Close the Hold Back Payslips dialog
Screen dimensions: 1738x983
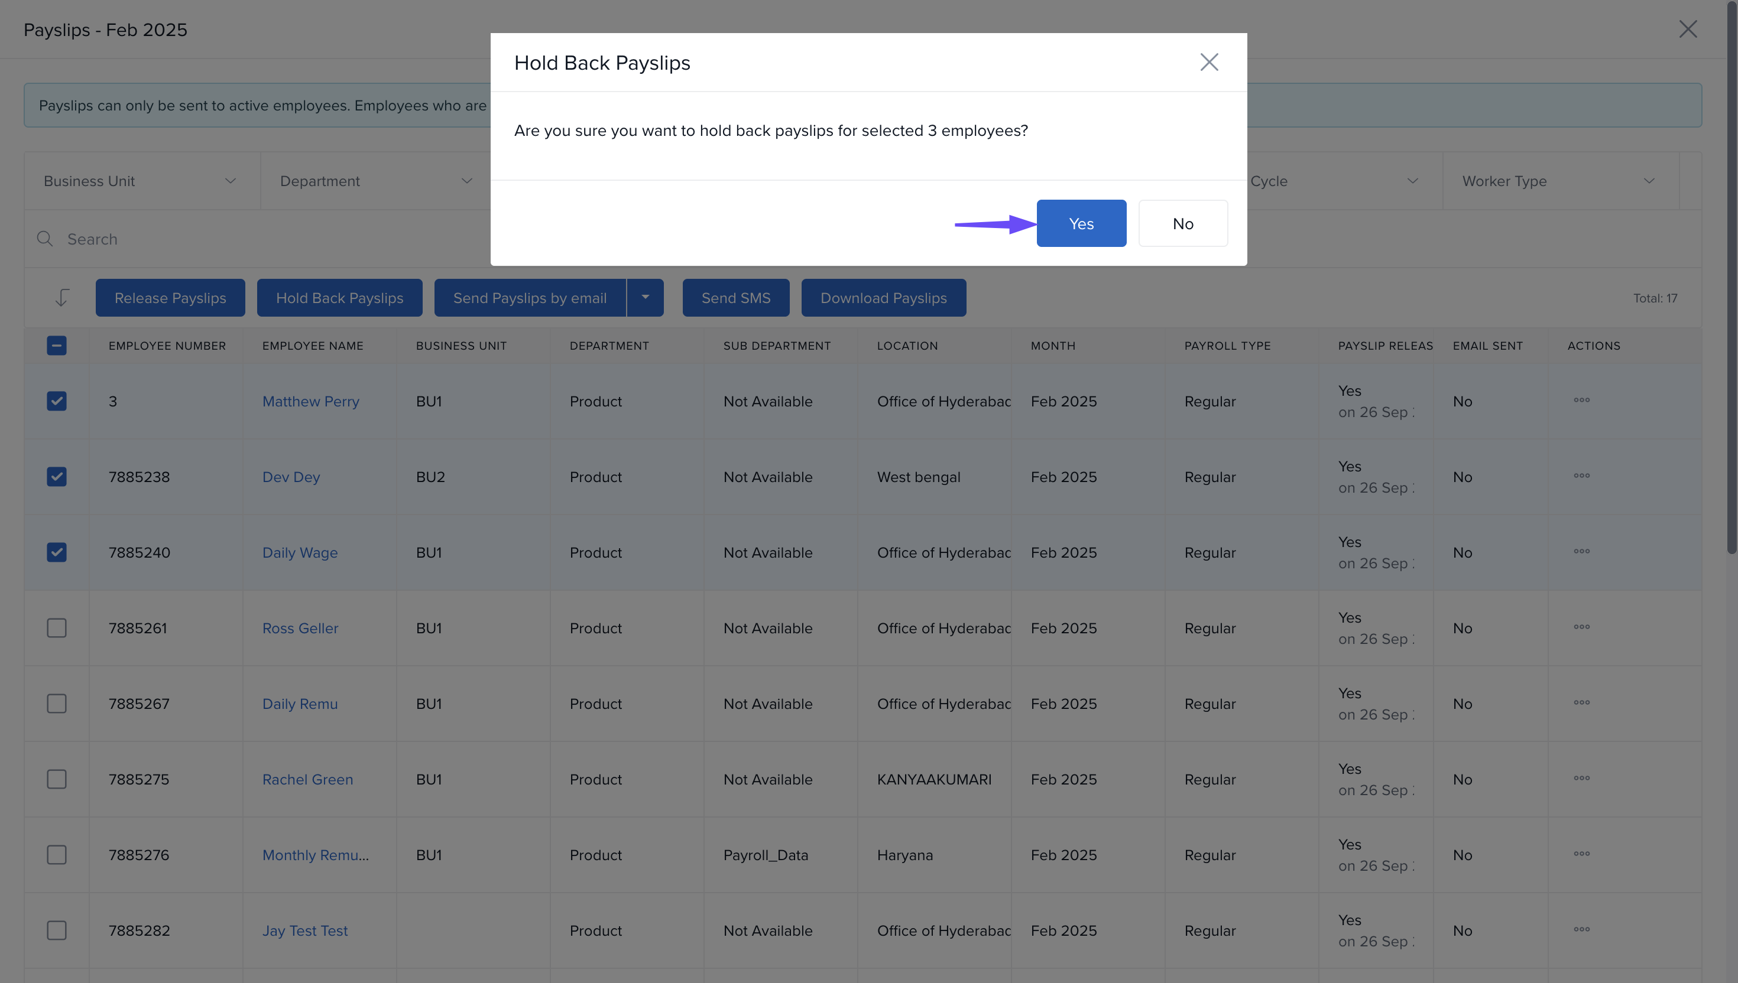click(x=1208, y=62)
